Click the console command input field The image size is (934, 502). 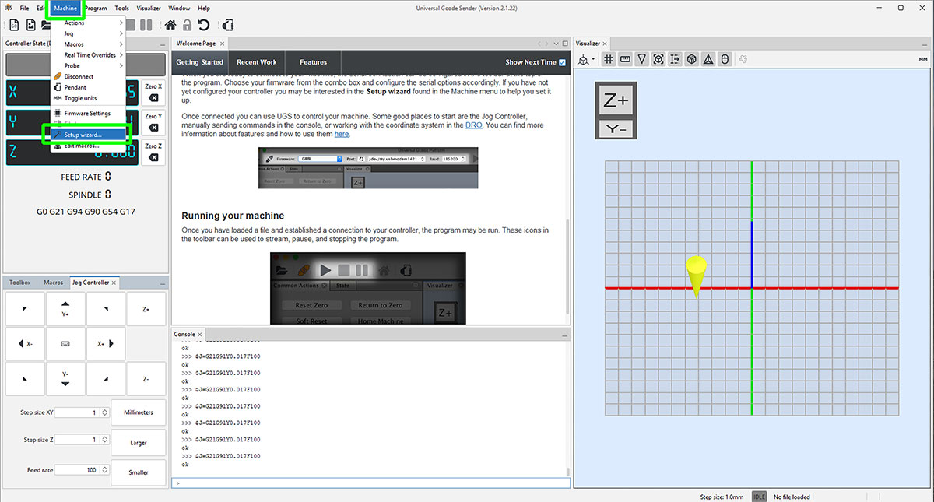tap(370, 483)
